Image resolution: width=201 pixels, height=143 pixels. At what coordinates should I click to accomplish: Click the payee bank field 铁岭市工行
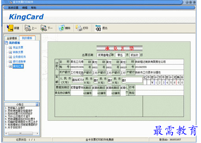[159, 72]
